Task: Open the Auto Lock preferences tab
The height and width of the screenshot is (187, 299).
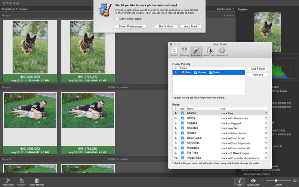Action: 209,52
